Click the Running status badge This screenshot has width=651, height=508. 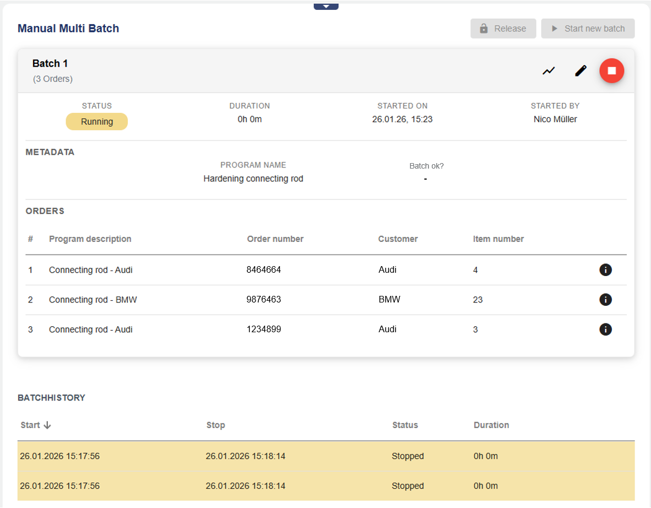[97, 122]
